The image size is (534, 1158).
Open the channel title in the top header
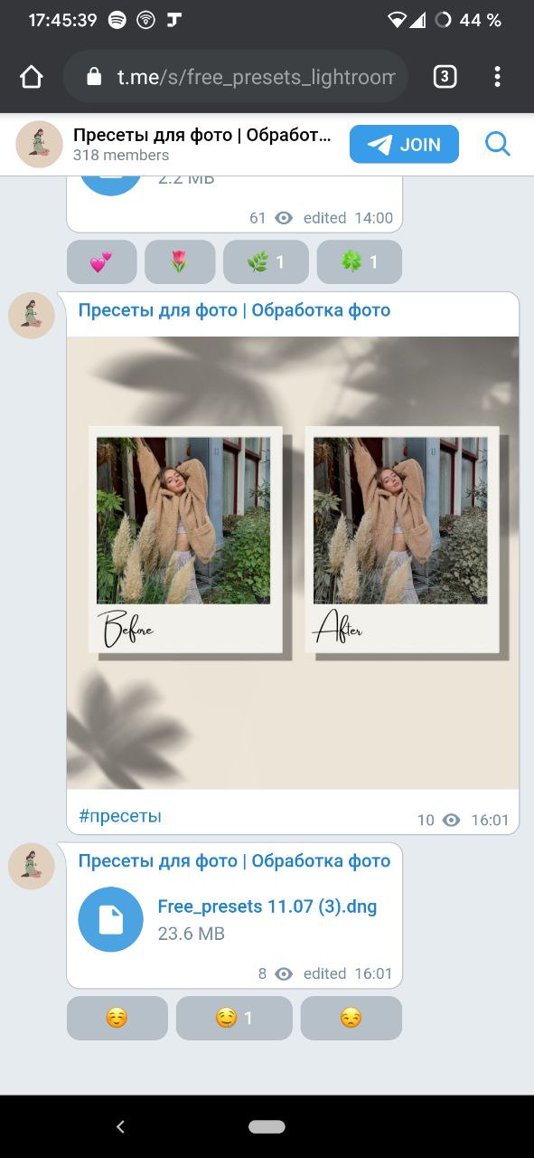pos(202,136)
